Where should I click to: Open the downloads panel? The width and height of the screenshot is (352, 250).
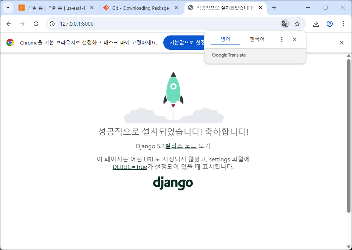(x=316, y=24)
